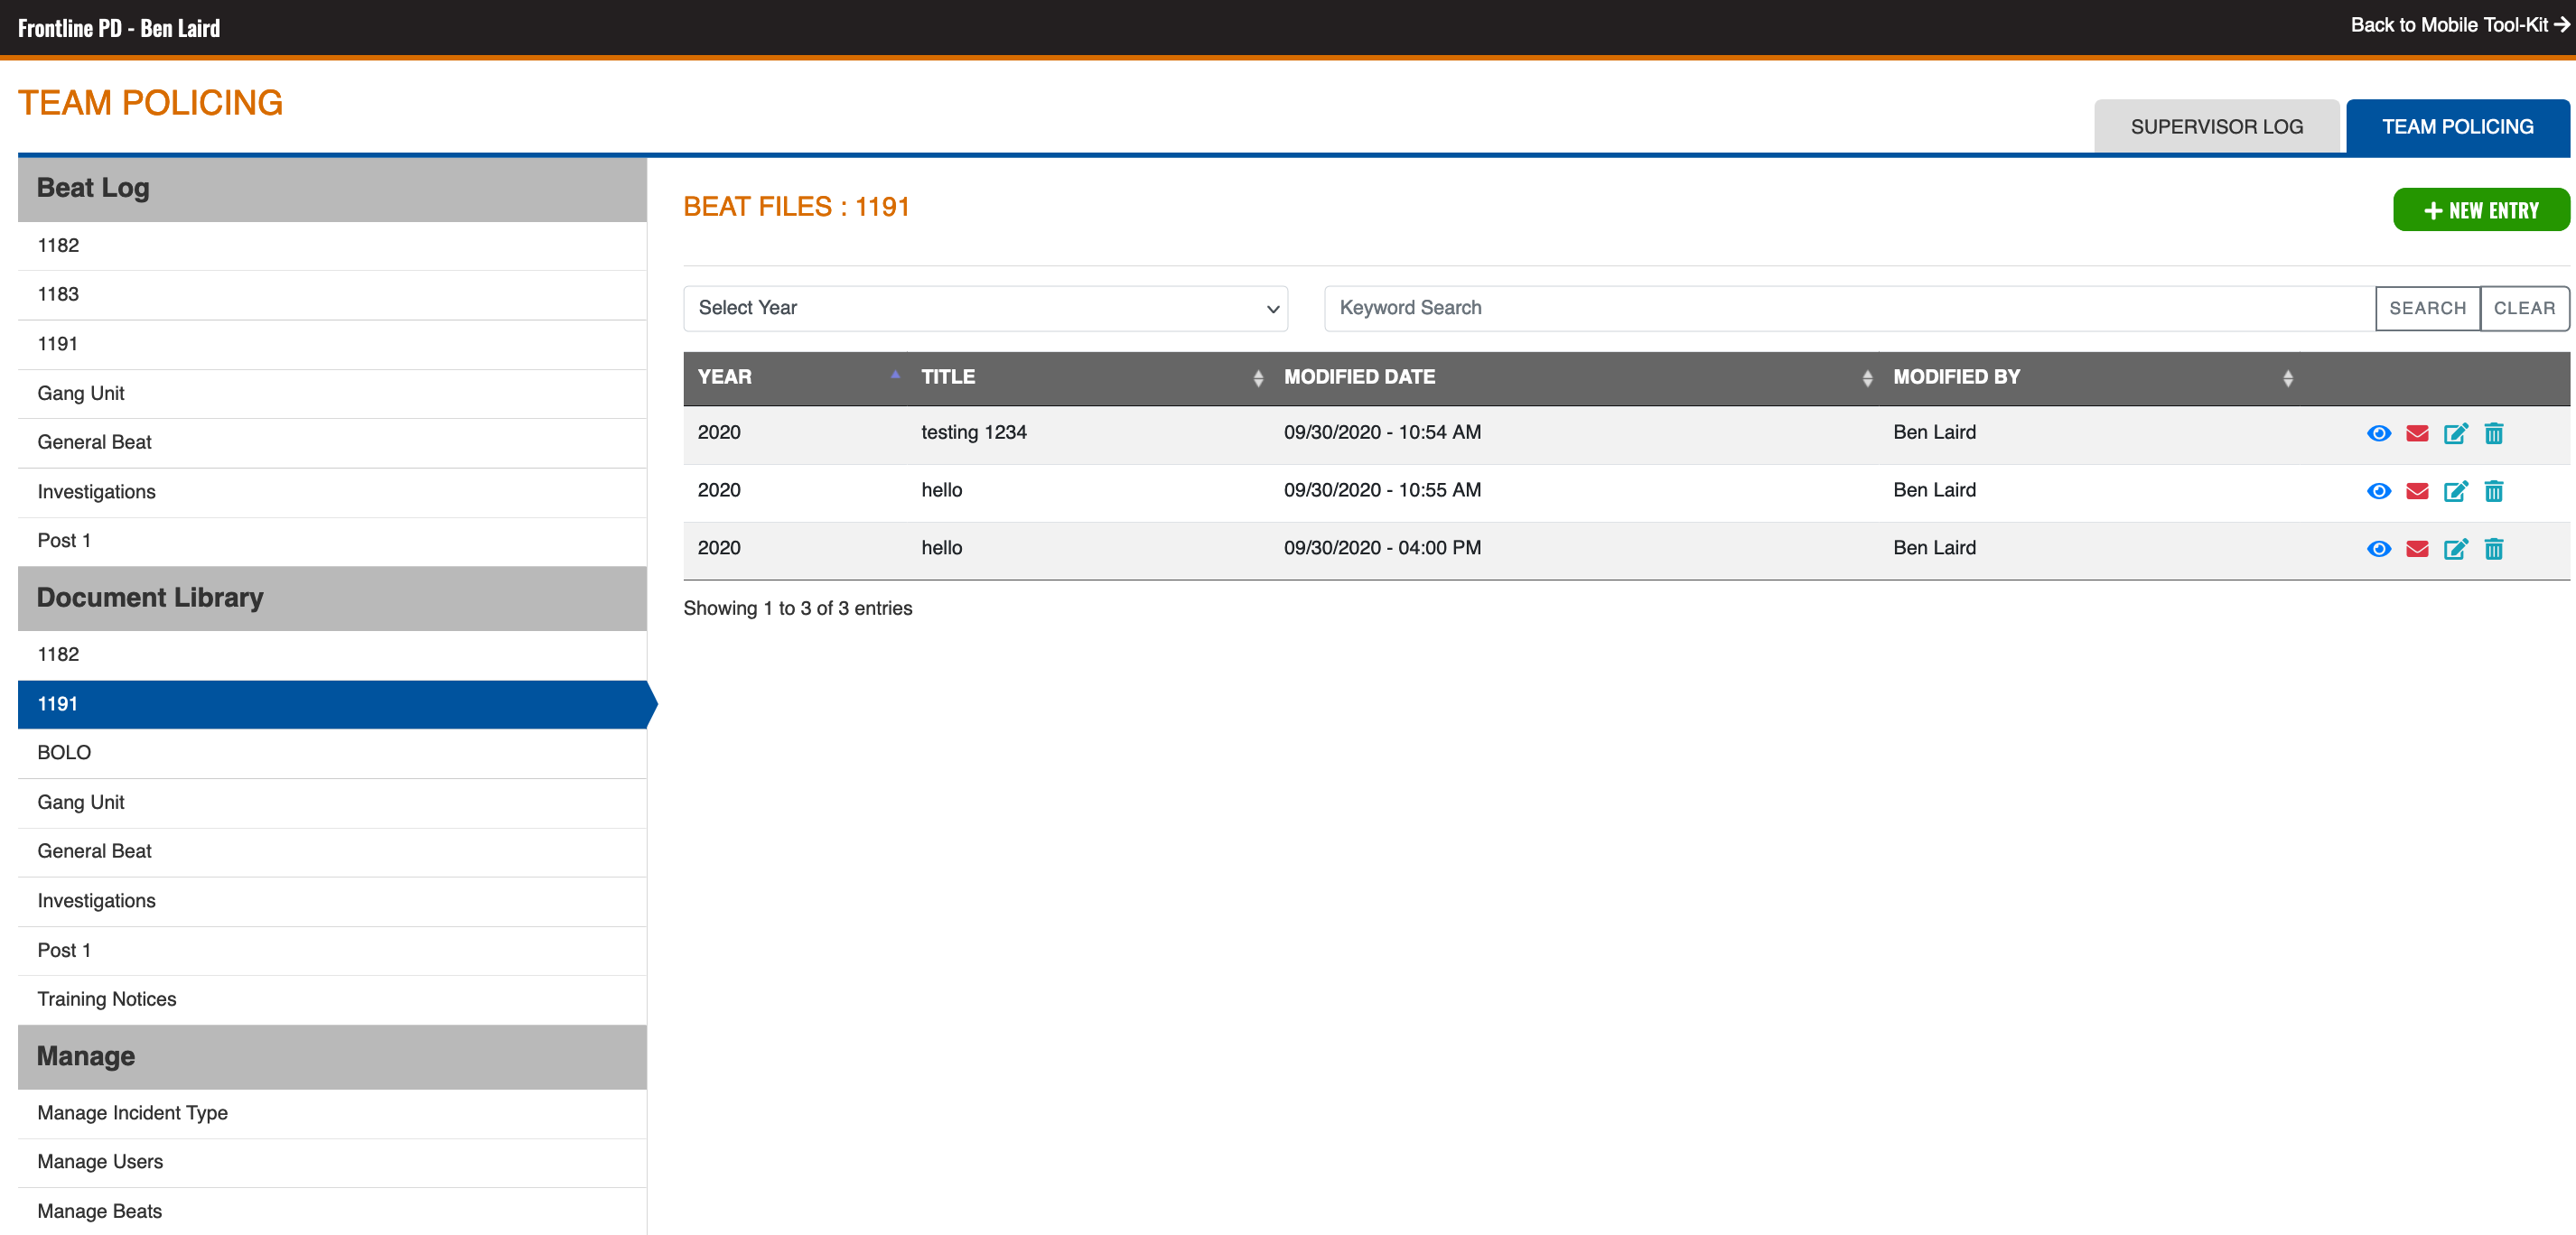Click the New Entry button
The image size is (2576, 1235).
2480,209
